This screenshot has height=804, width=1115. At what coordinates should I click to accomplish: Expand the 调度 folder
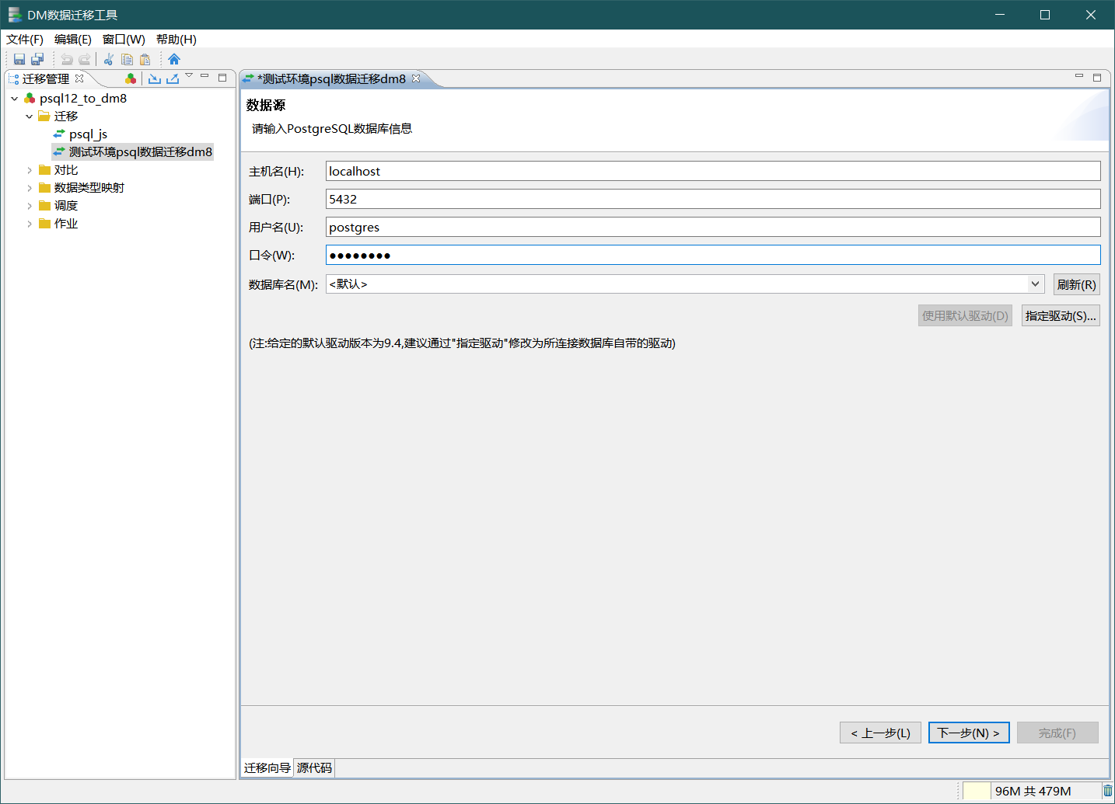click(29, 206)
